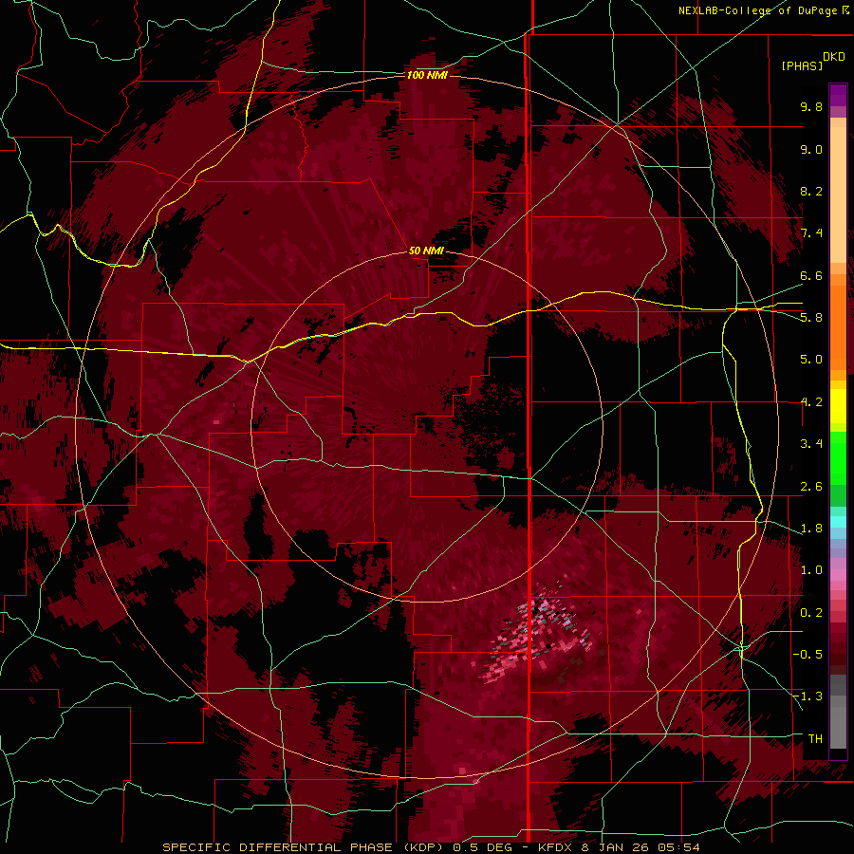Image resolution: width=854 pixels, height=854 pixels.
Task: Click the KFDX radar site identifier in the caption
Action: tap(556, 847)
